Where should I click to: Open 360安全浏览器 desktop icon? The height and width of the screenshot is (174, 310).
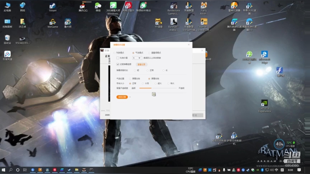coord(249,57)
